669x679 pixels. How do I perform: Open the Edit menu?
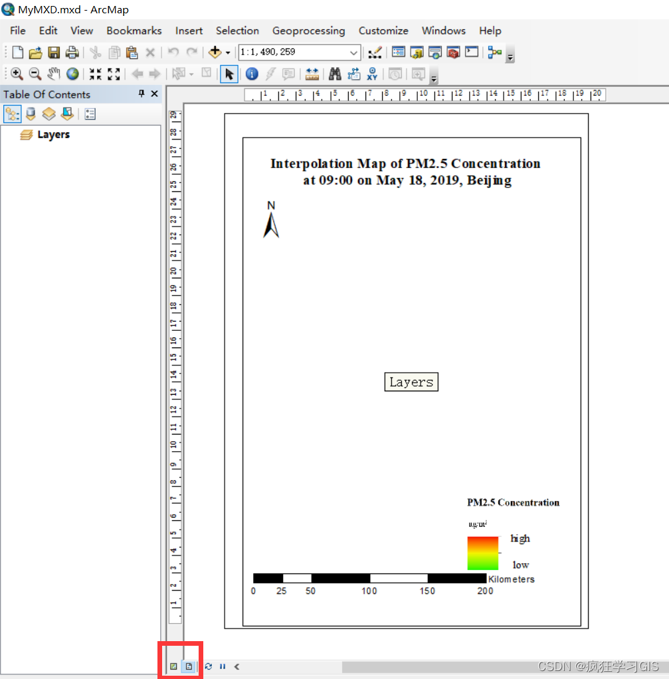tap(48, 31)
